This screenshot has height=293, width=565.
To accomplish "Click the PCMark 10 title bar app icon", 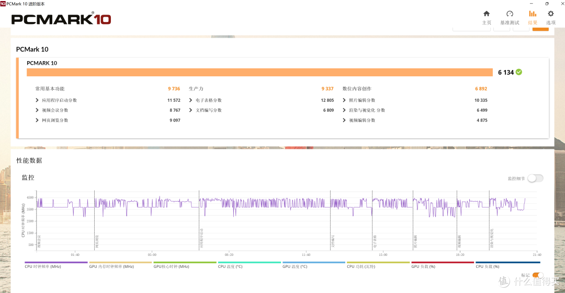I will (x=3, y=4).
